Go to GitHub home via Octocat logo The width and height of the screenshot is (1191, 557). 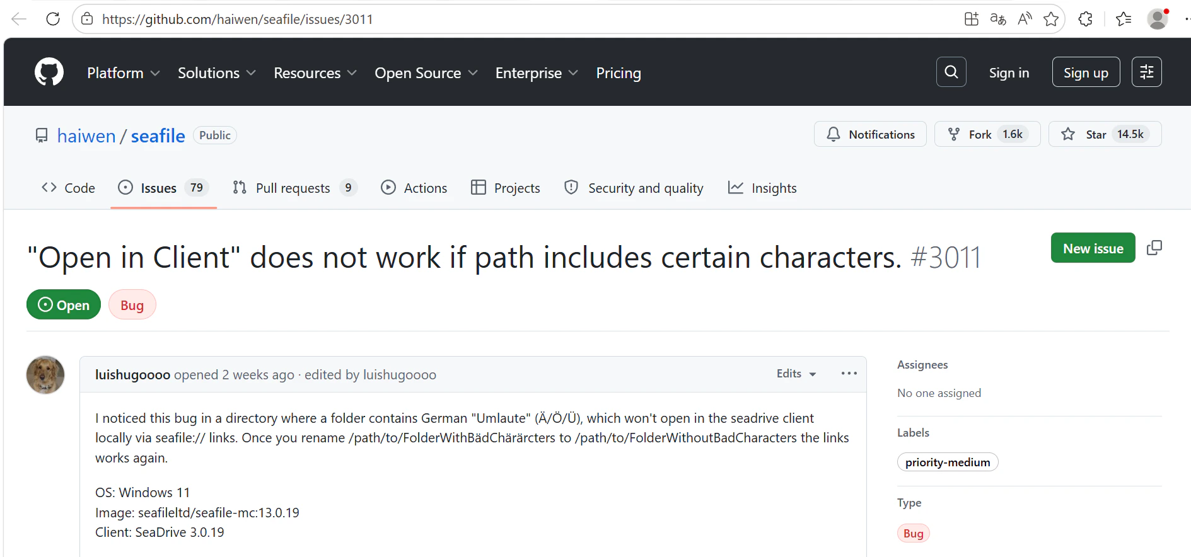[x=49, y=72]
